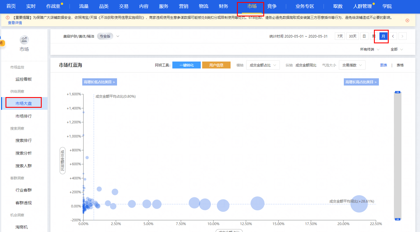The image size is (420, 232).
Task: Select the 30天 time range
Action: pos(353,36)
